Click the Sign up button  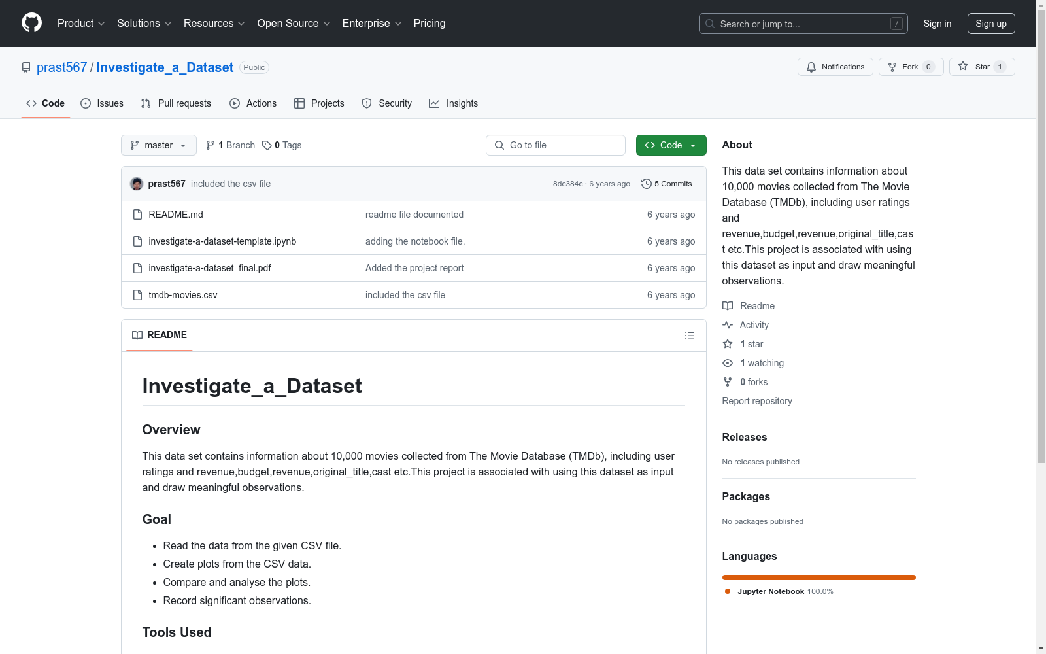[991, 24]
